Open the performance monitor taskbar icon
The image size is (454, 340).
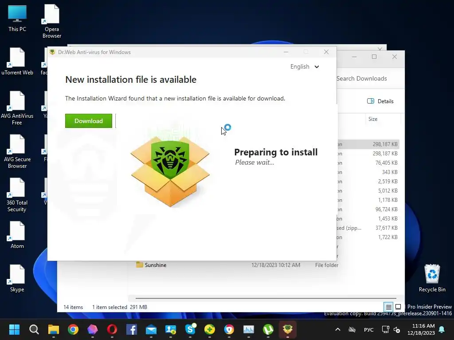click(249, 329)
